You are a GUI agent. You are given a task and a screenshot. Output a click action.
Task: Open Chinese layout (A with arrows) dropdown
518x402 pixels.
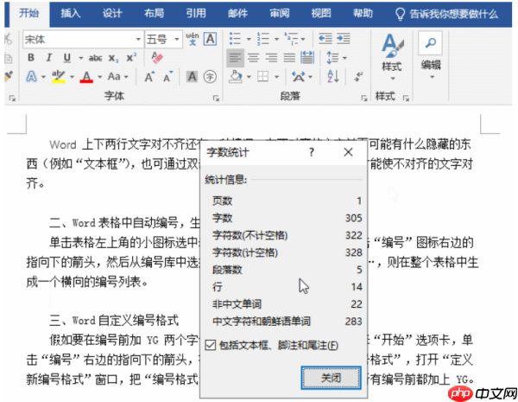click(x=310, y=77)
